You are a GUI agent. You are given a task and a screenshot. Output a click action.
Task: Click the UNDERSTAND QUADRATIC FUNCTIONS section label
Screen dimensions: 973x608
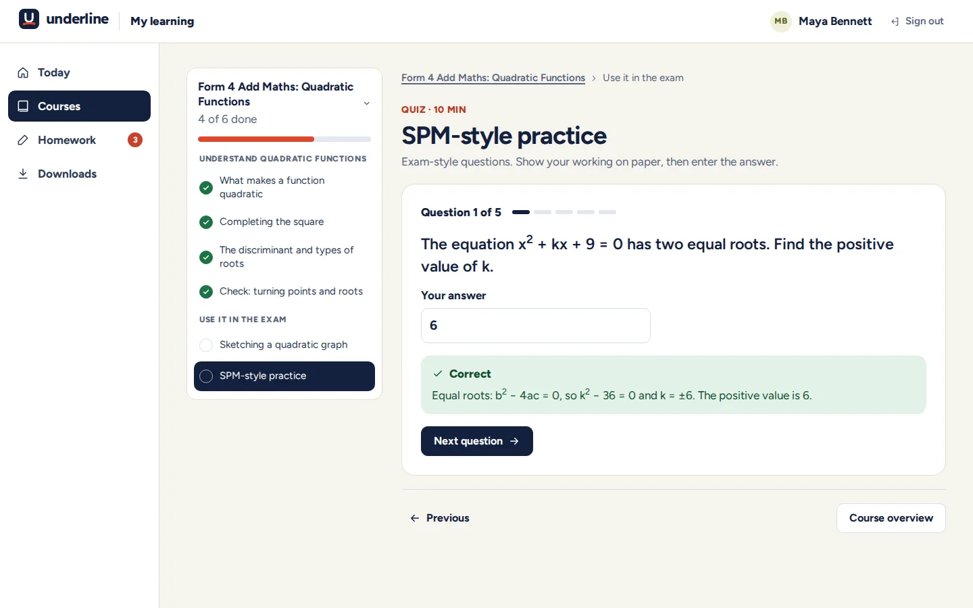coord(283,159)
